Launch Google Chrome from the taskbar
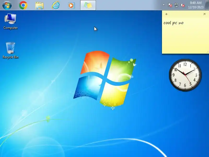This screenshot has height=157, width=209. [23, 5]
